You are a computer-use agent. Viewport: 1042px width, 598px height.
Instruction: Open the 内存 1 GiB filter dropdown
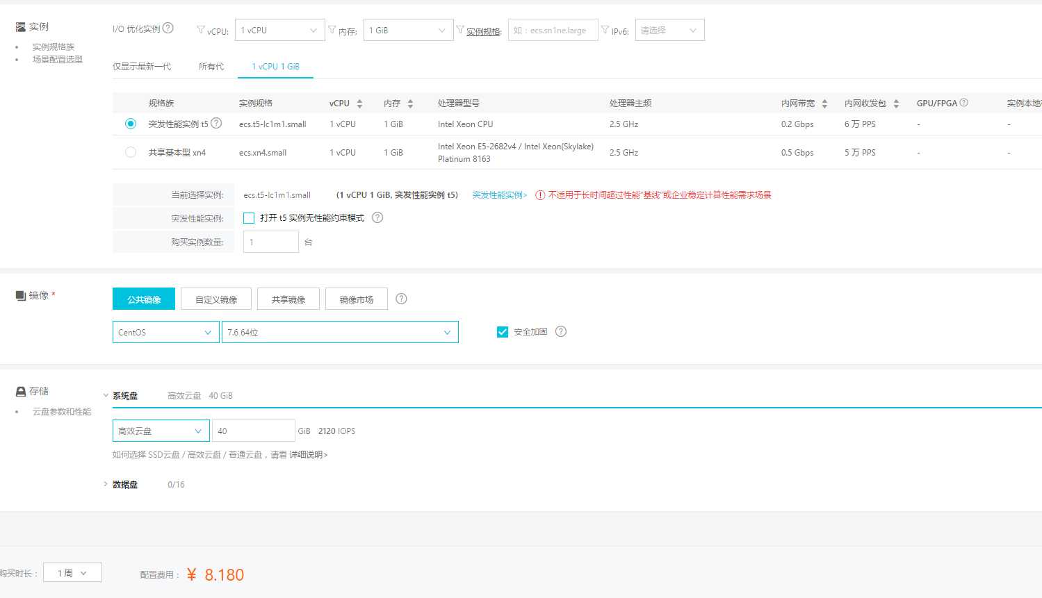[x=408, y=30]
